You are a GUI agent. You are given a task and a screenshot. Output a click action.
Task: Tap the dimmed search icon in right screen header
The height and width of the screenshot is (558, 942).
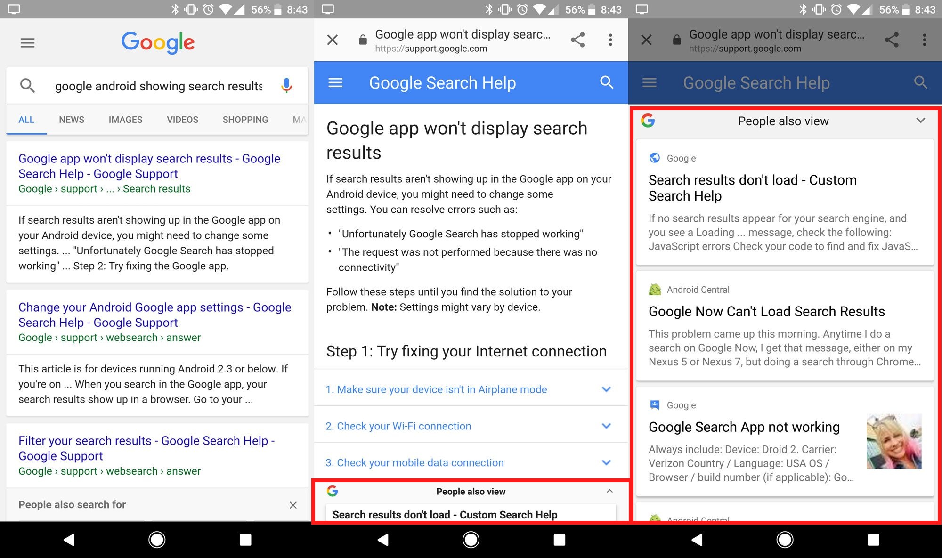tap(921, 82)
